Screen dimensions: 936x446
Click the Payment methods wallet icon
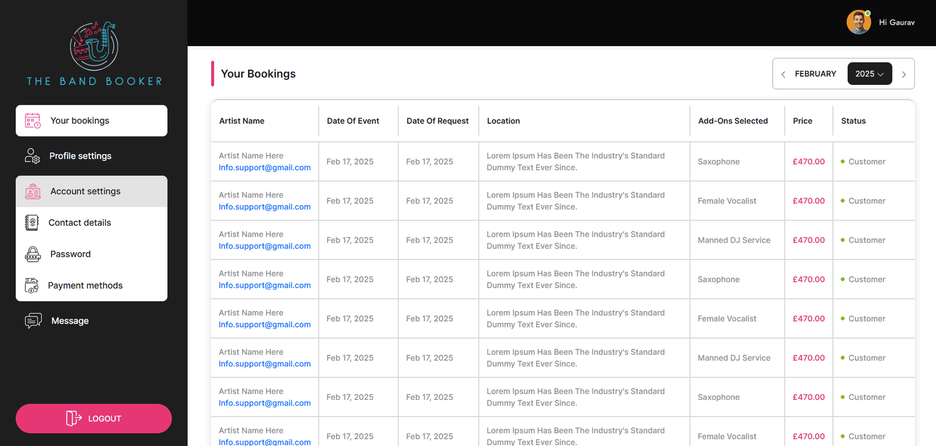pos(32,286)
